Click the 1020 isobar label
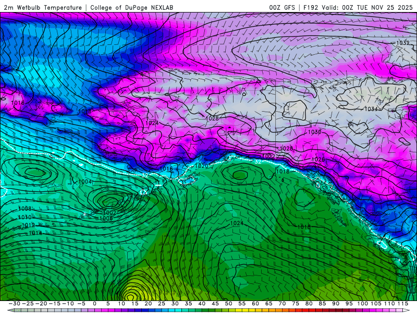Viewport: 417px width, 313px height. 201,166
